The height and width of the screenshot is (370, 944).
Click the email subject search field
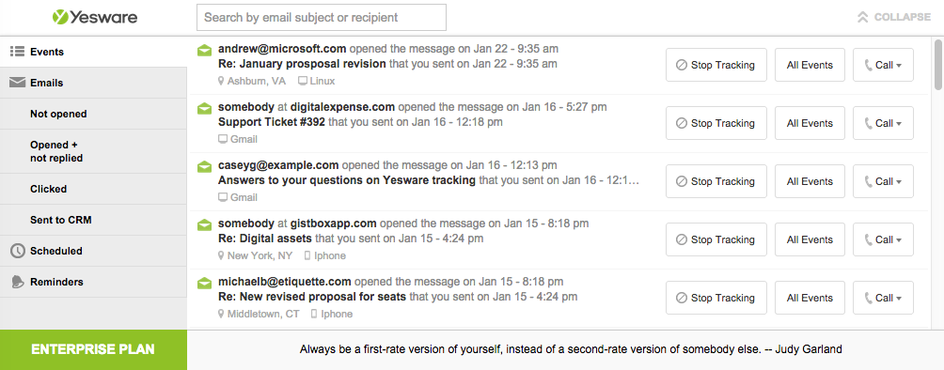322,18
